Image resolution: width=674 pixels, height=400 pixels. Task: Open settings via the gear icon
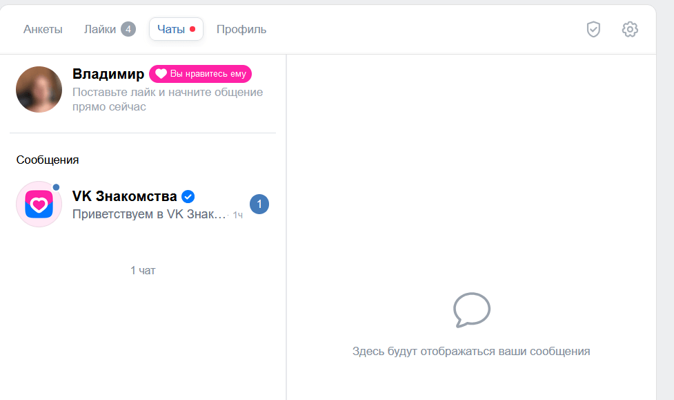630,29
